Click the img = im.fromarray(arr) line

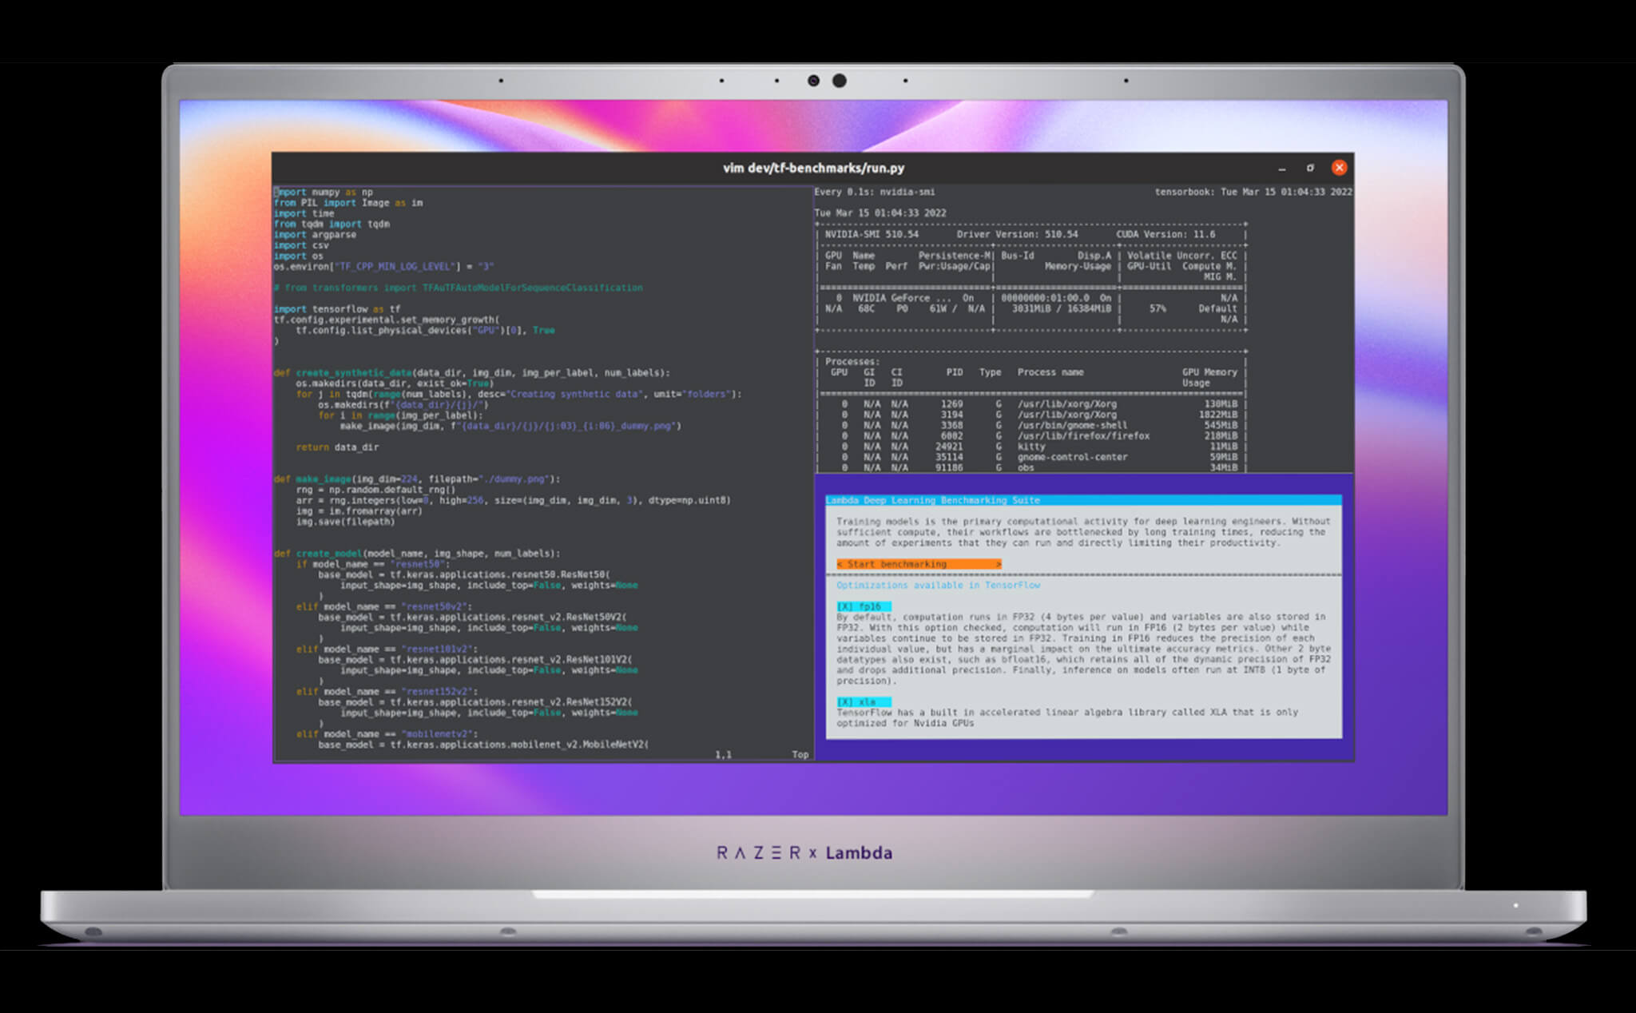click(359, 511)
